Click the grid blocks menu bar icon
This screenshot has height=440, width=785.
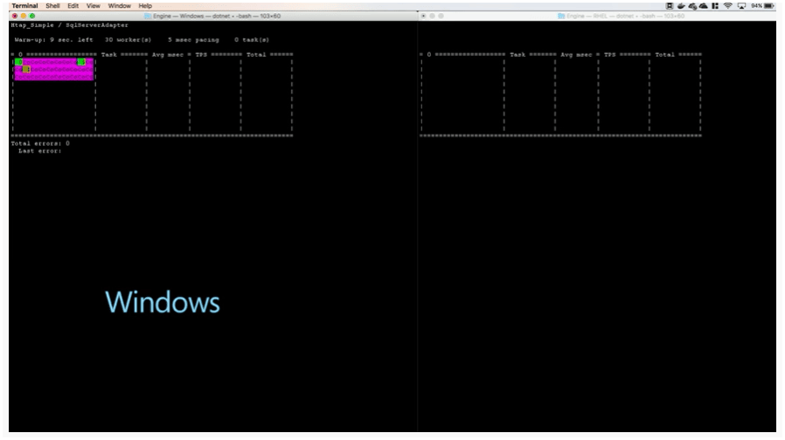pyautogui.click(x=715, y=6)
